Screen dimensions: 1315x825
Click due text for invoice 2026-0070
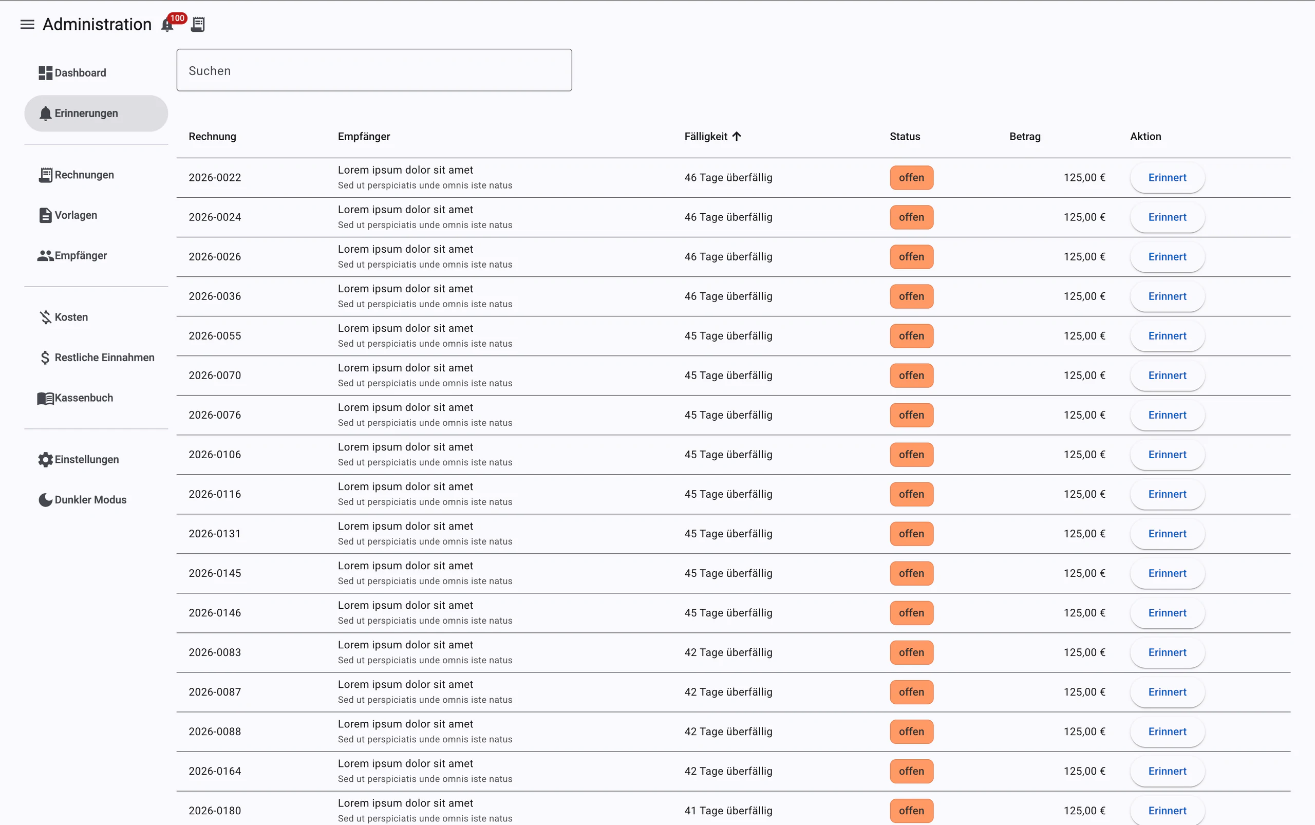(x=728, y=376)
